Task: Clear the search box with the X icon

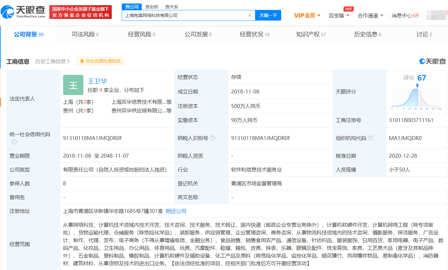Action: (x=250, y=15)
